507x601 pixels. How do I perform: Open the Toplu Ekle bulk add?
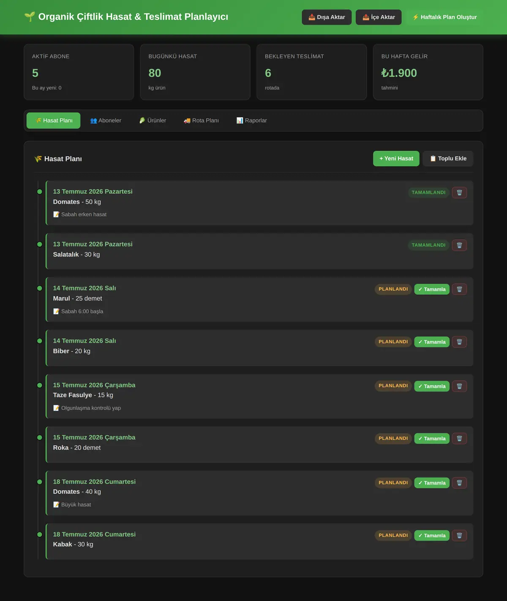(x=448, y=158)
